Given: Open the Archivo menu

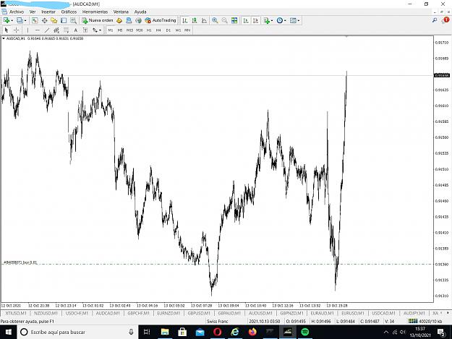Looking at the screenshot, I should point(17,12).
